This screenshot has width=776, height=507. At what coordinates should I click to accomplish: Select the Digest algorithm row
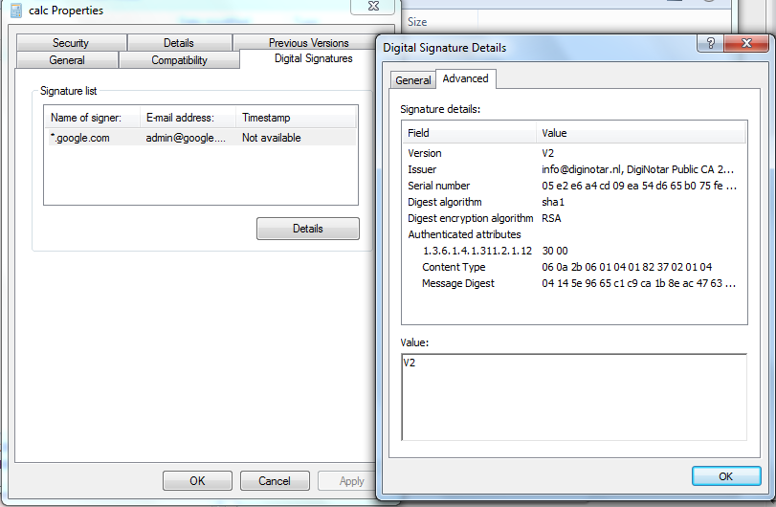pos(573,202)
